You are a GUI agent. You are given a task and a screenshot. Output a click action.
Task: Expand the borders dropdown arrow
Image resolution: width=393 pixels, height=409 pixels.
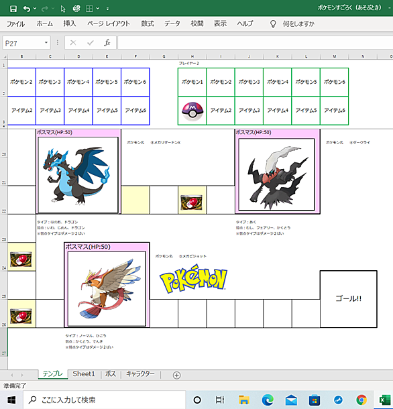coord(98,9)
